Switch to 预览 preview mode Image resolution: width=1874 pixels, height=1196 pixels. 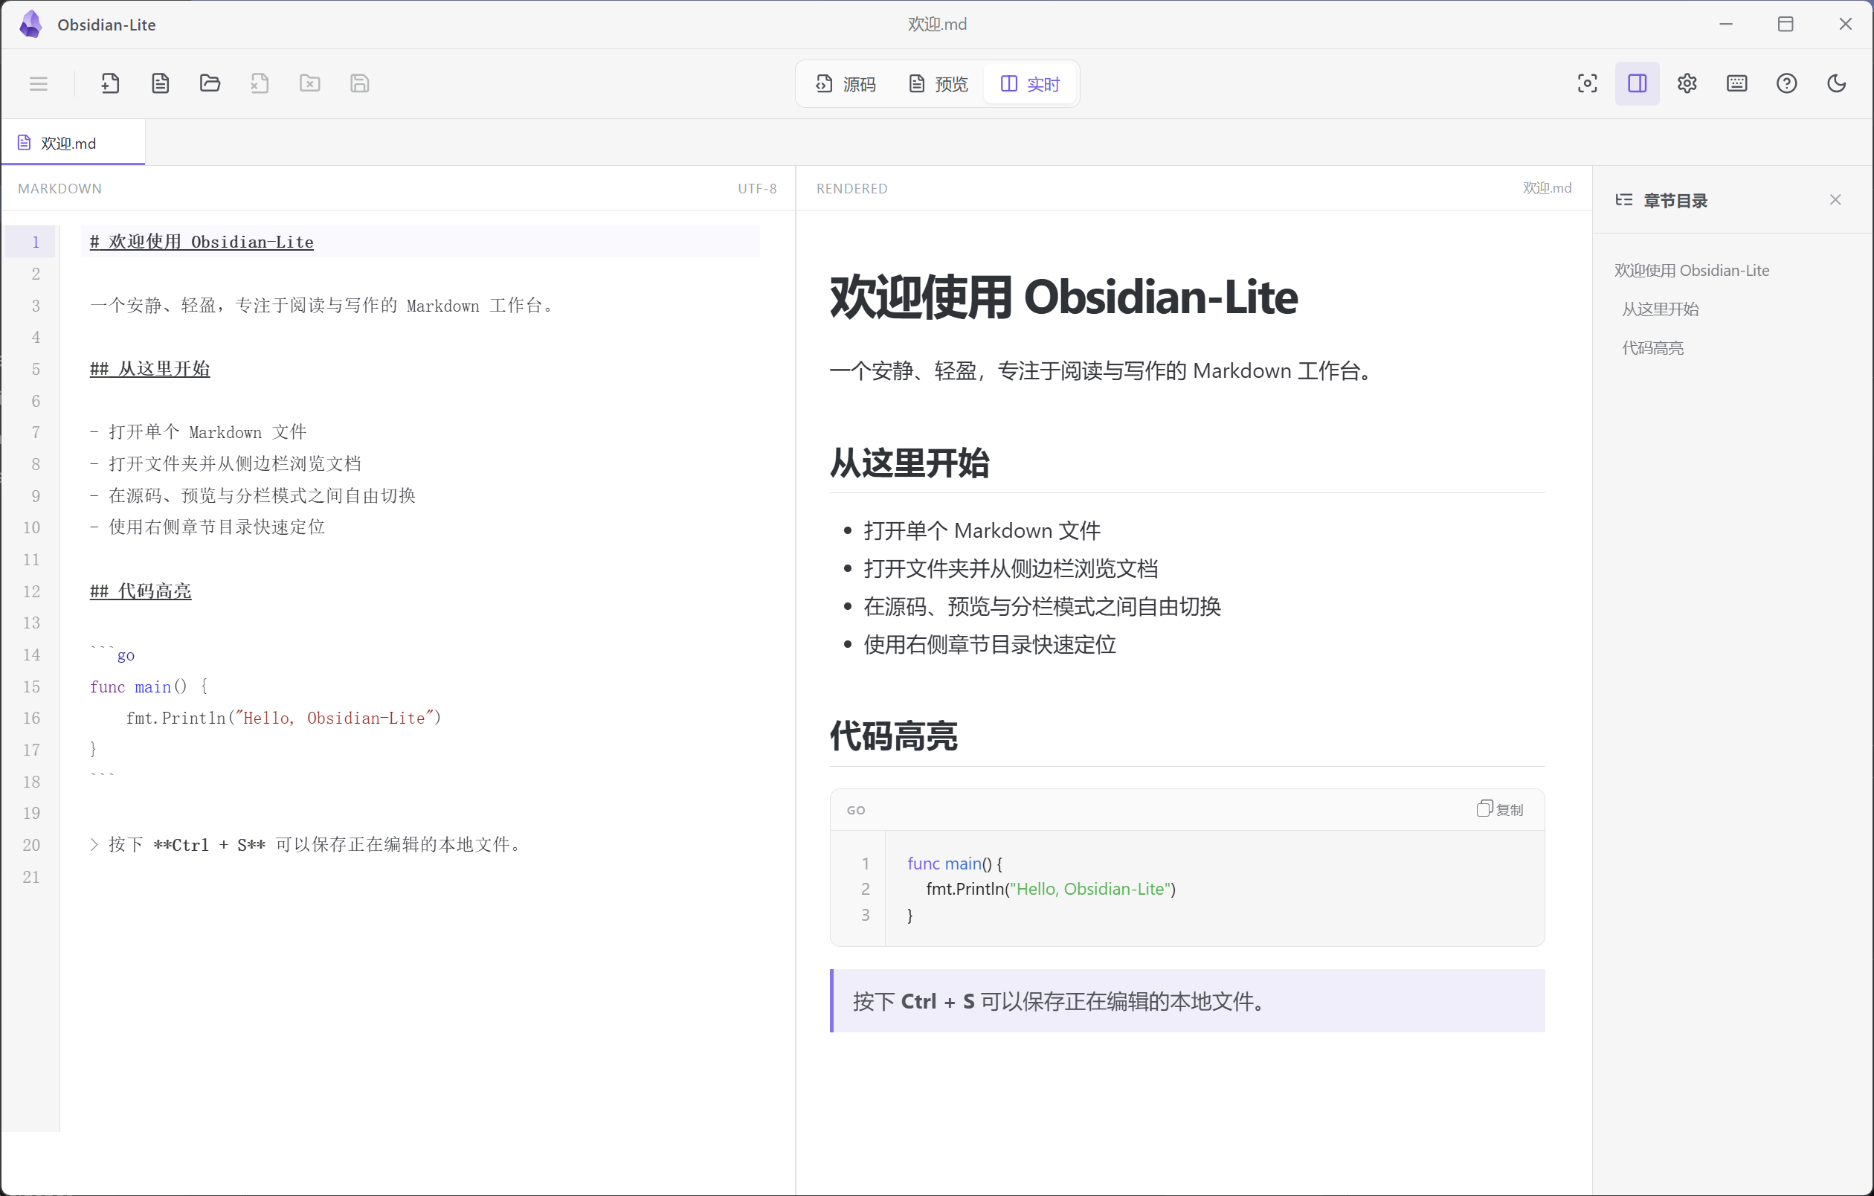point(938,84)
